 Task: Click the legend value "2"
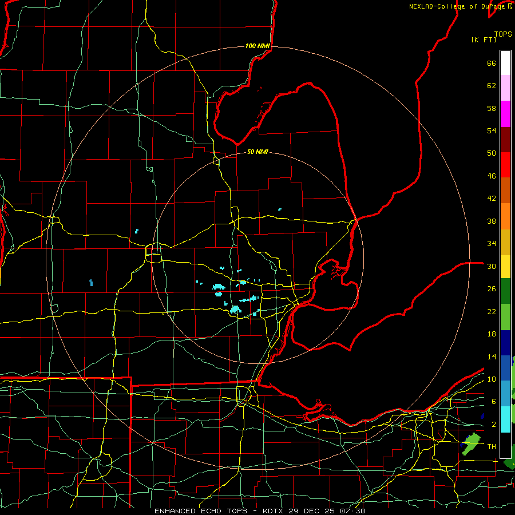[493, 425]
